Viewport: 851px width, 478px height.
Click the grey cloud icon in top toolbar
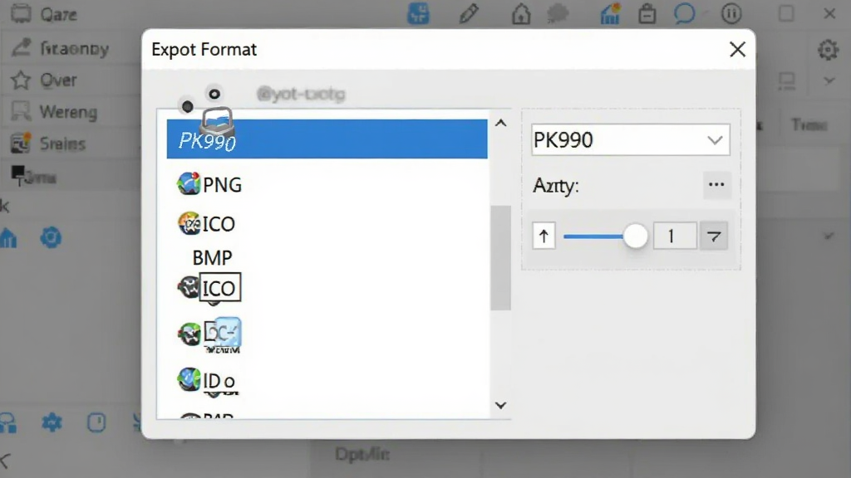click(558, 13)
